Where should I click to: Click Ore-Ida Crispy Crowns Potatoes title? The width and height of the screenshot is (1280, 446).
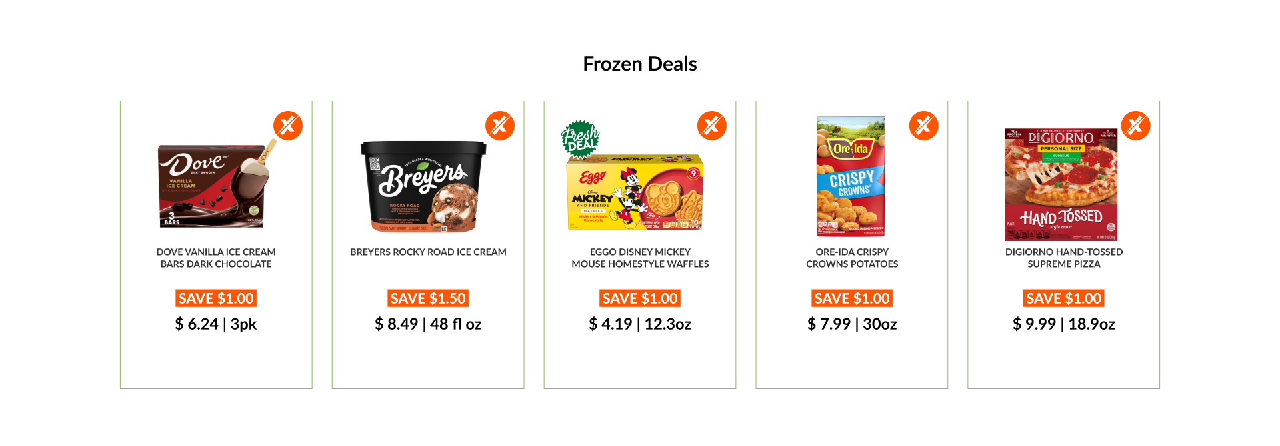pos(852,258)
